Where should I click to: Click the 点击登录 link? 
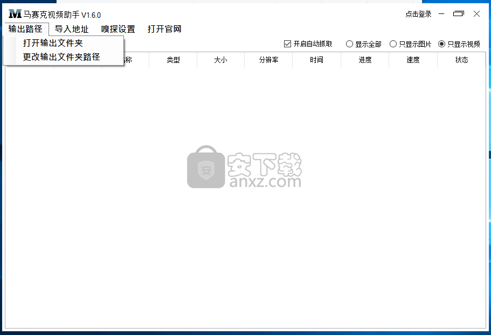coord(418,14)
